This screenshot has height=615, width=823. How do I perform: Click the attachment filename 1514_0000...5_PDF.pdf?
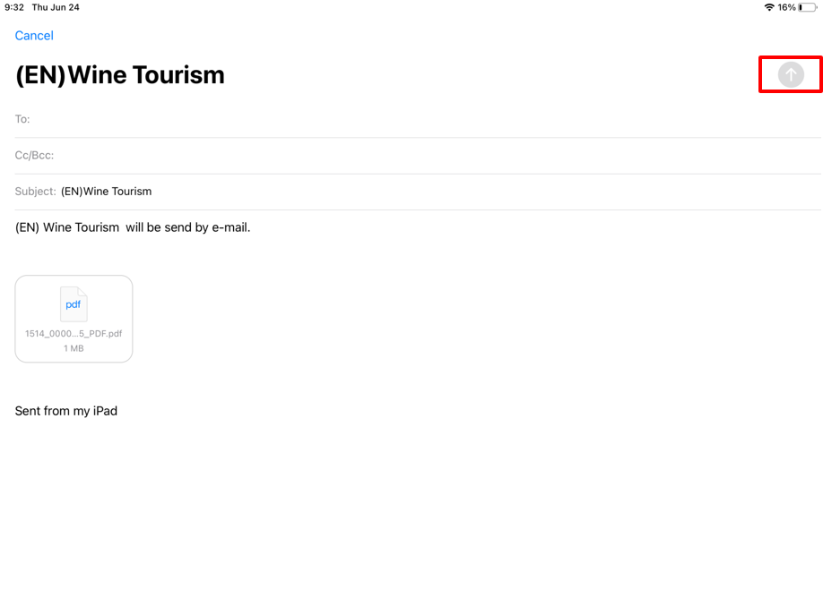coord(74,334)
